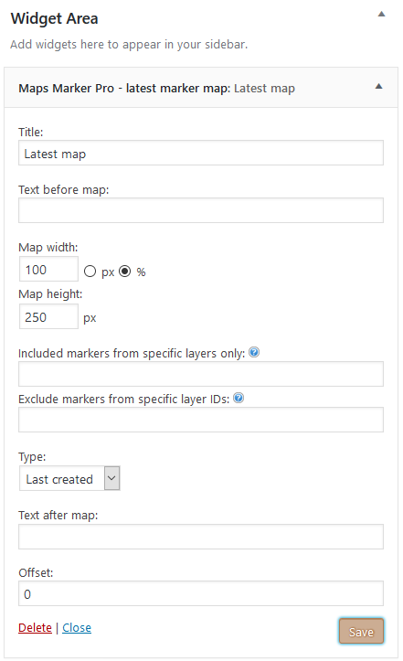The width and height of the screenshot is (403, 661).
Task: Click the Close link
Action: click(77, 628)
